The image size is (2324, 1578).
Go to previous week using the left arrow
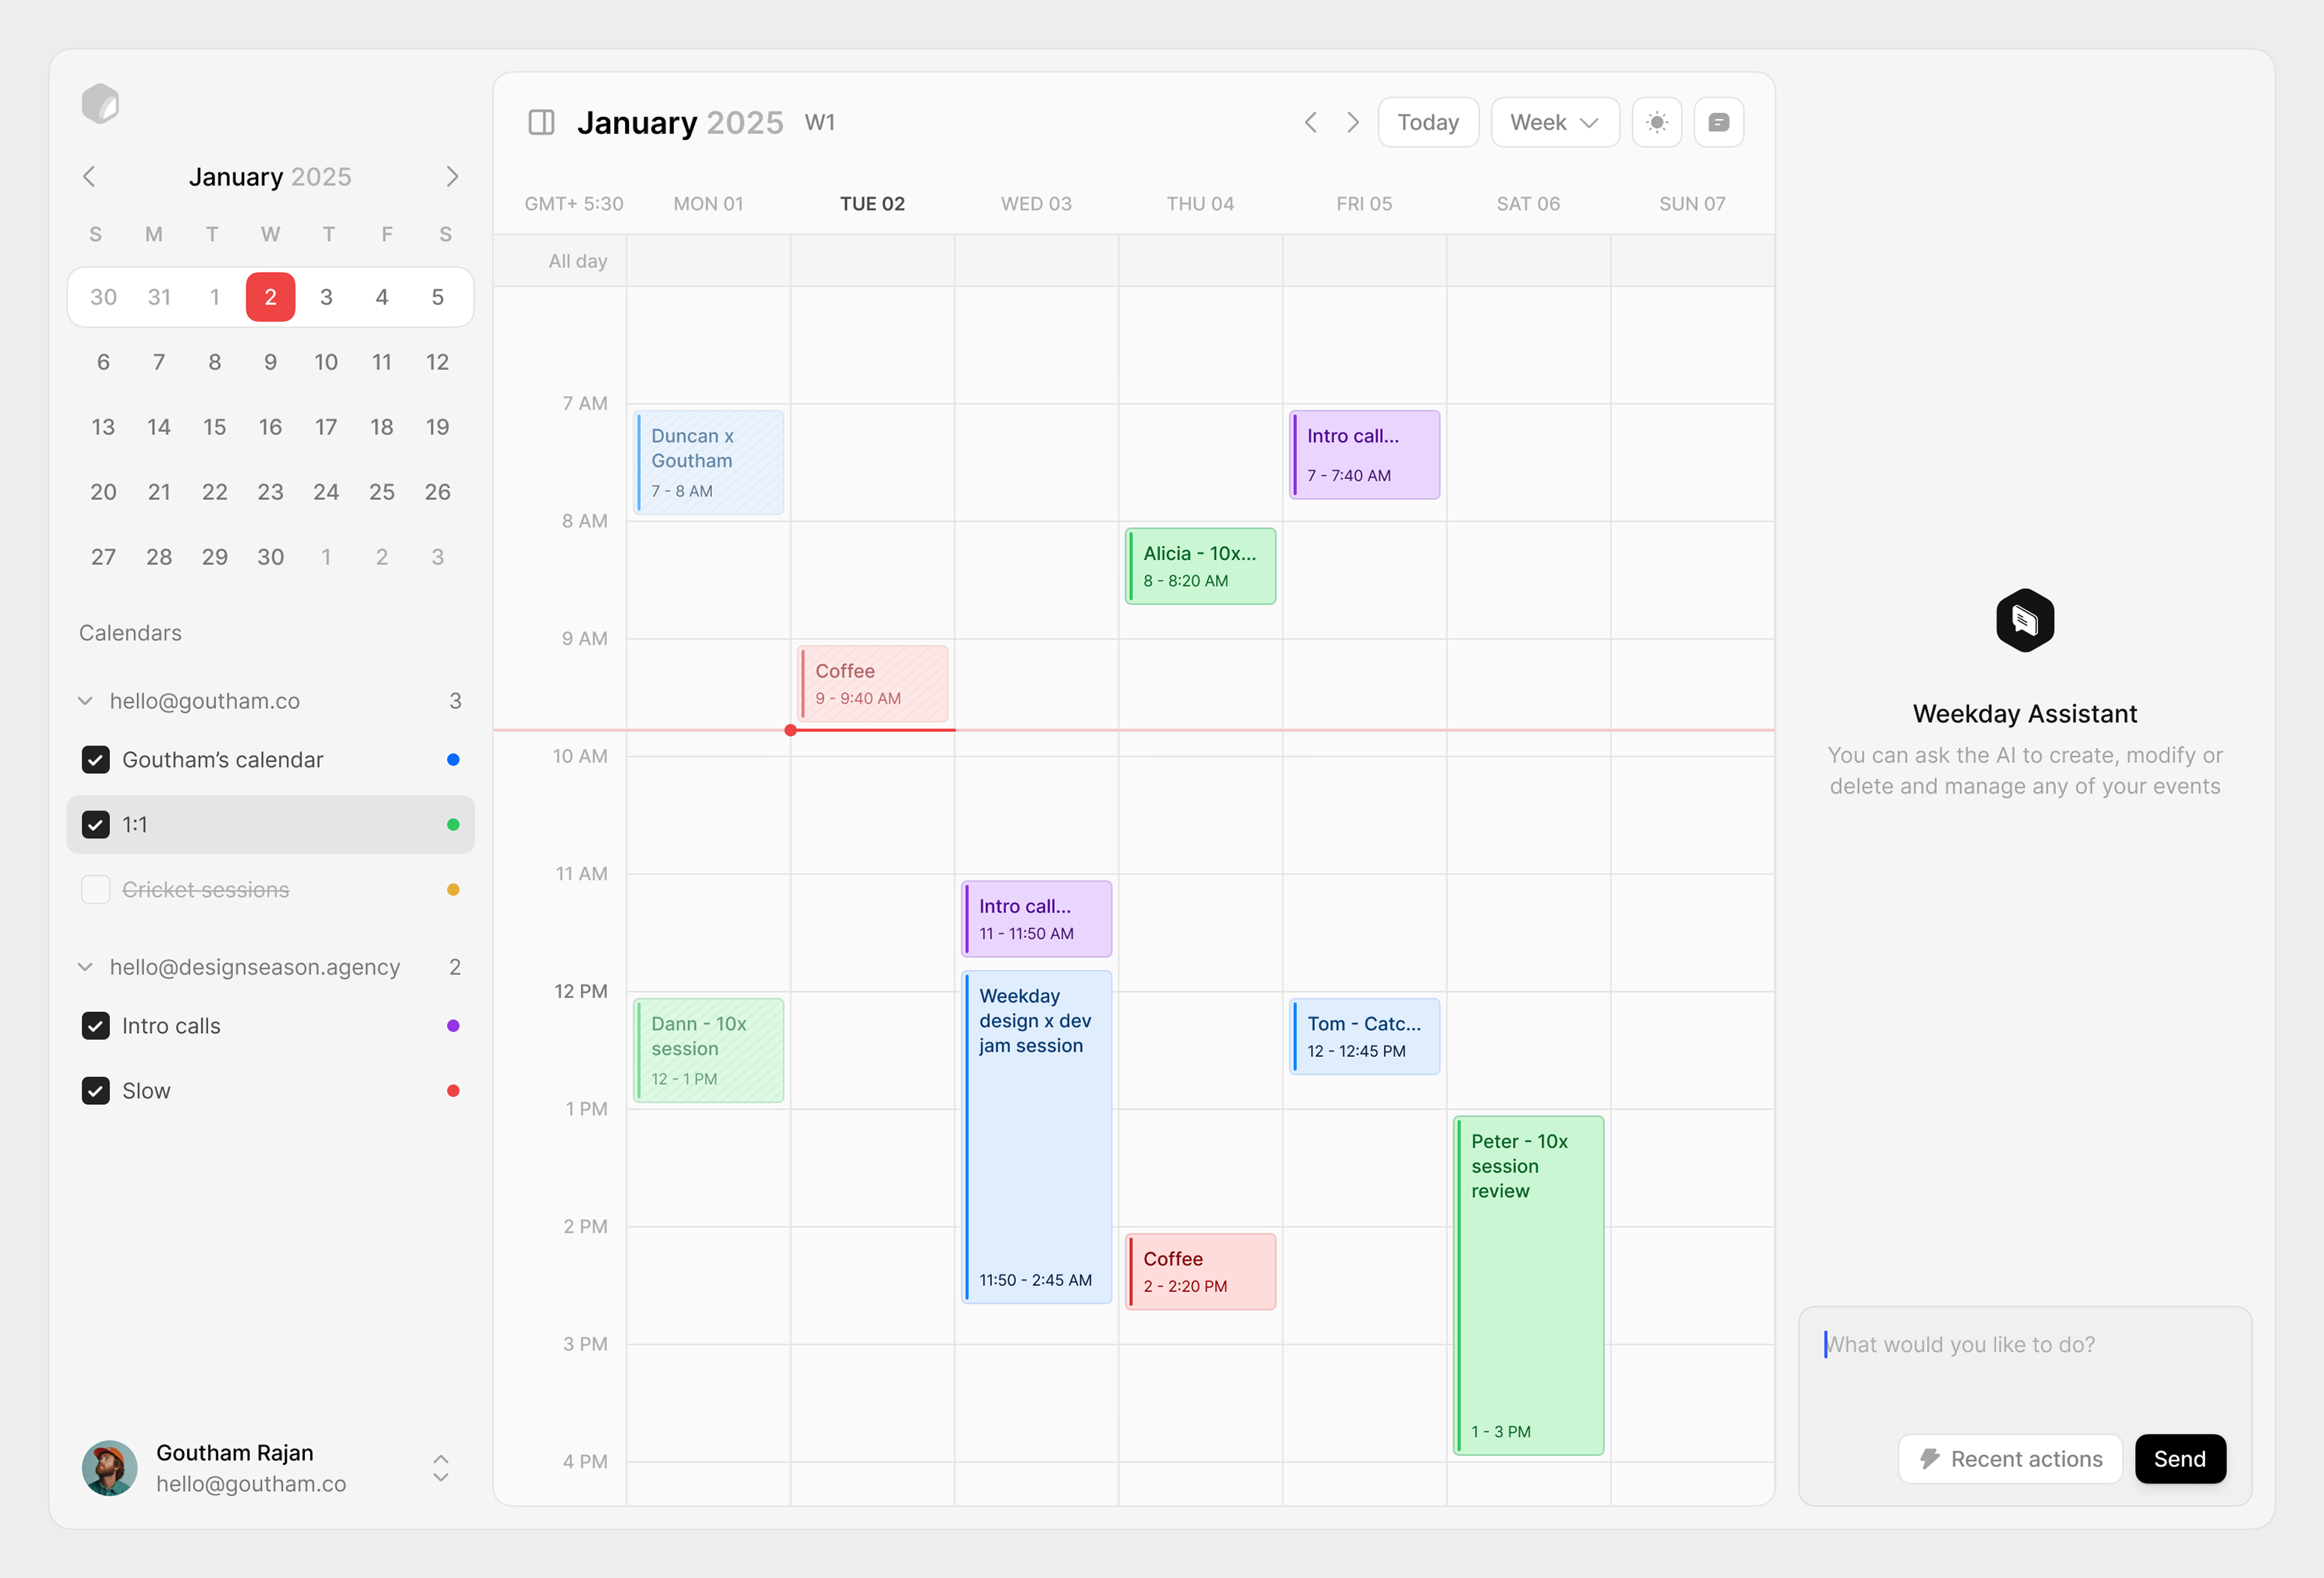click(x=1310, y=121)
